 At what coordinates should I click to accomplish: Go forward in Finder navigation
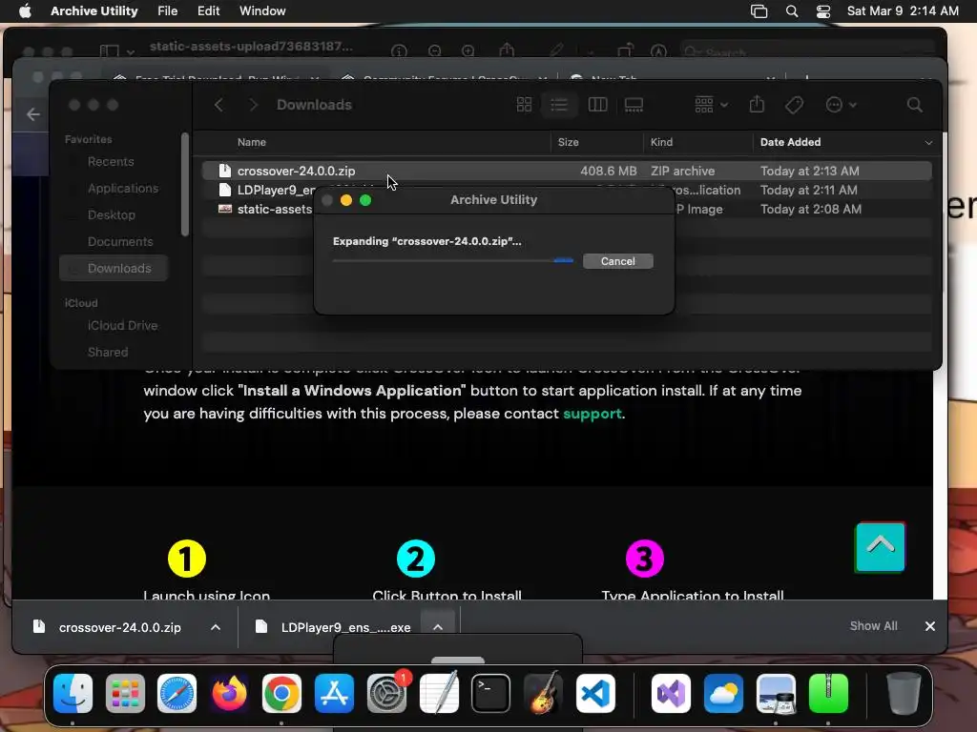(253, 105)
